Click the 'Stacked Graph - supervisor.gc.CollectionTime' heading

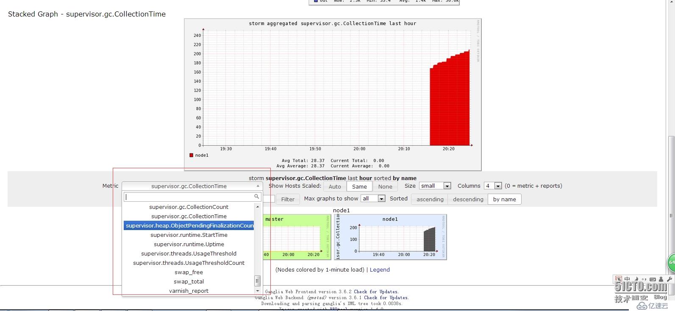pyautogui.click(x=87, y=14)
